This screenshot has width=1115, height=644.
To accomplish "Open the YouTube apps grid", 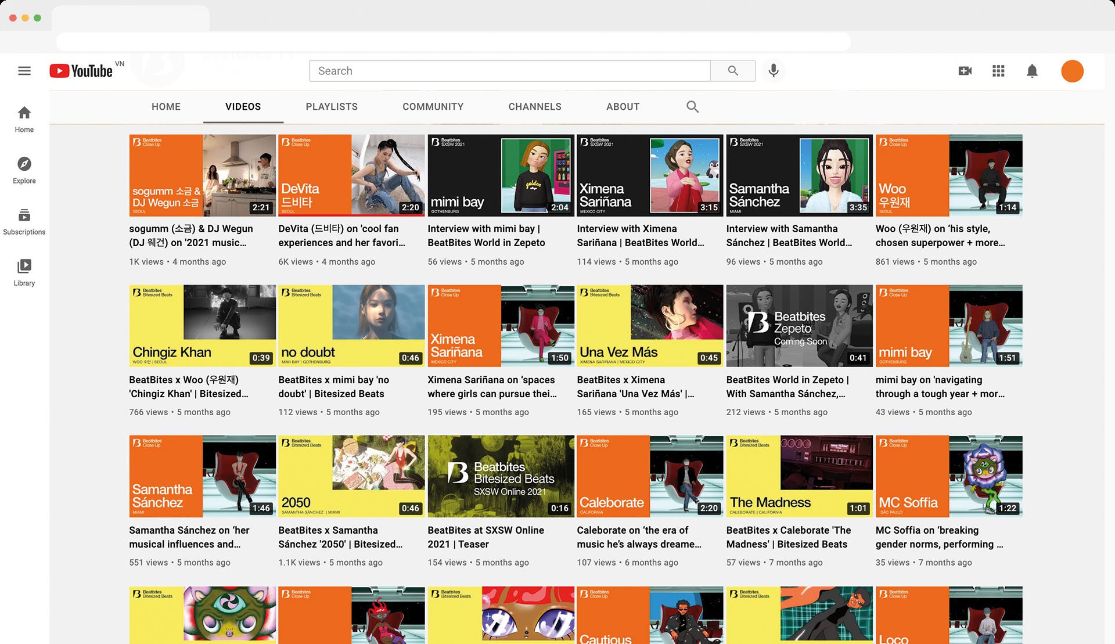I will 998,71.
